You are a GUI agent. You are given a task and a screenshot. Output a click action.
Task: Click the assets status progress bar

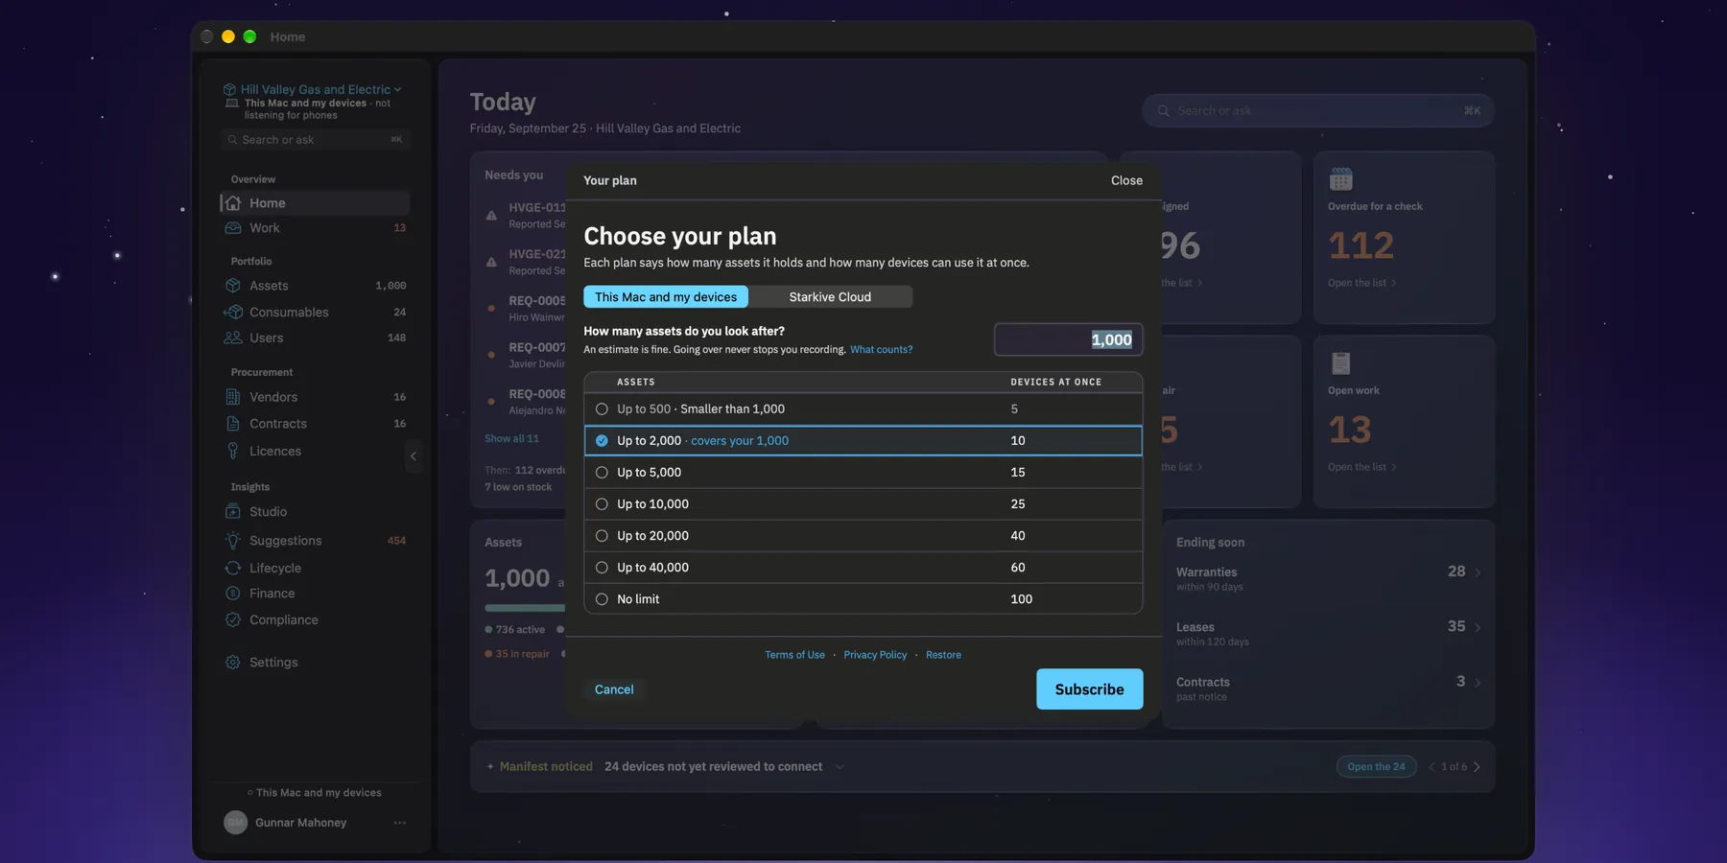point(525,608)
